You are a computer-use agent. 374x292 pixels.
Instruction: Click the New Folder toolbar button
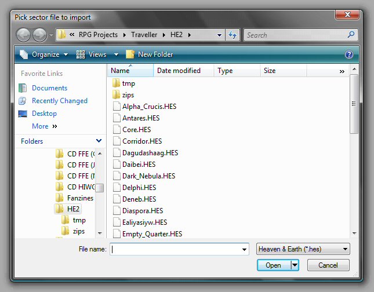[x=149, y=54]
